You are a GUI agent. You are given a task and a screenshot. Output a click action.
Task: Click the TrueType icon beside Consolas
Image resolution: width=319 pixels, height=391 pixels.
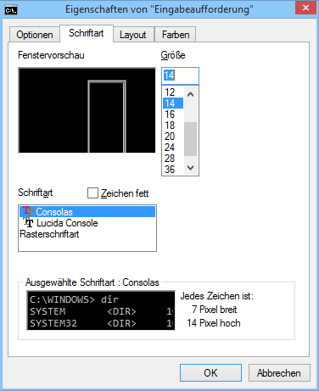pyautogui.click(x=28, y=211)
